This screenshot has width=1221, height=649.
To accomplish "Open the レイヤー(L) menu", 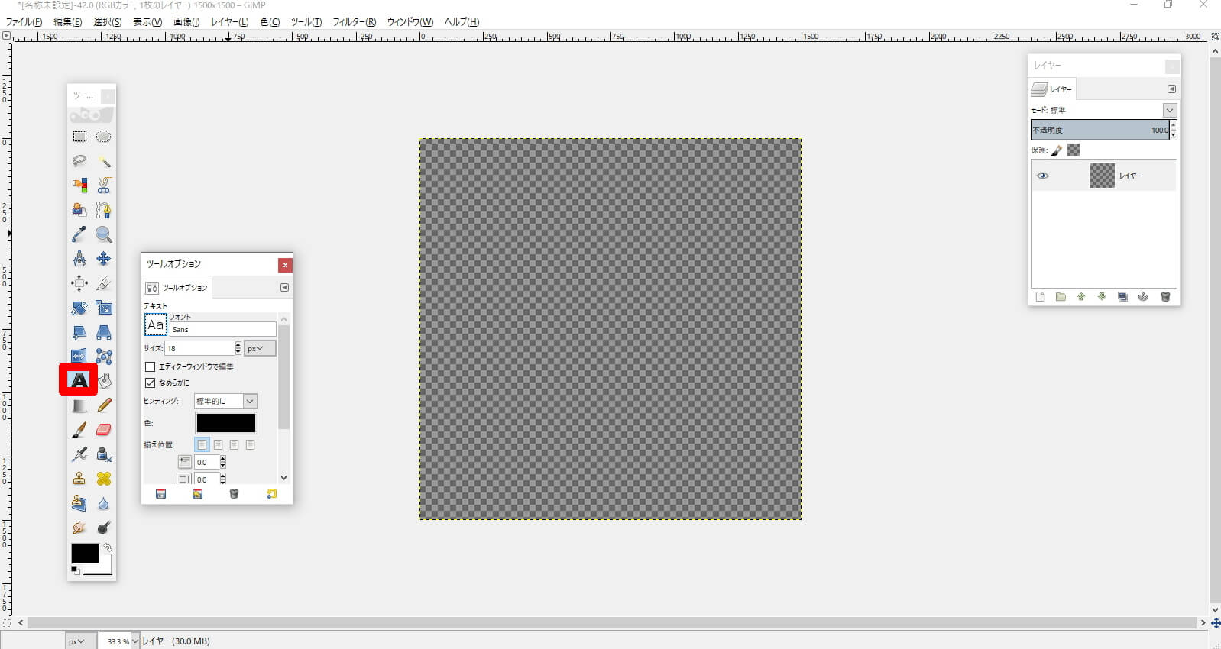I will pyautogui.click(x=229, y=22).
